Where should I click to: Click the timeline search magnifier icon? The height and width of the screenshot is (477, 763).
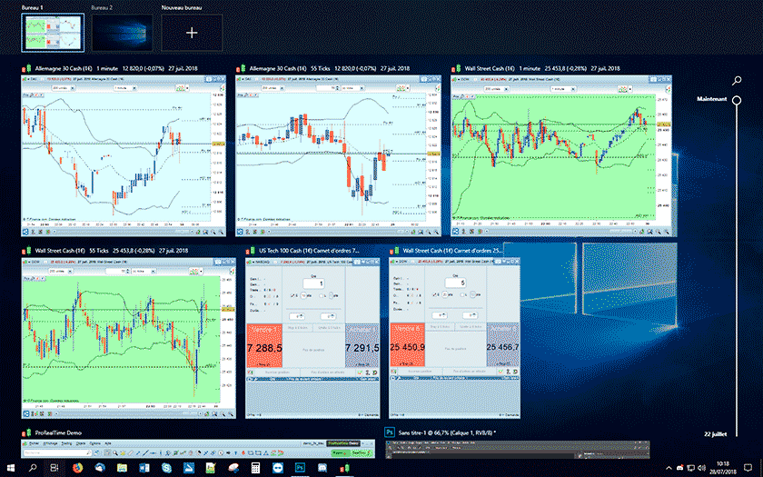737,80
